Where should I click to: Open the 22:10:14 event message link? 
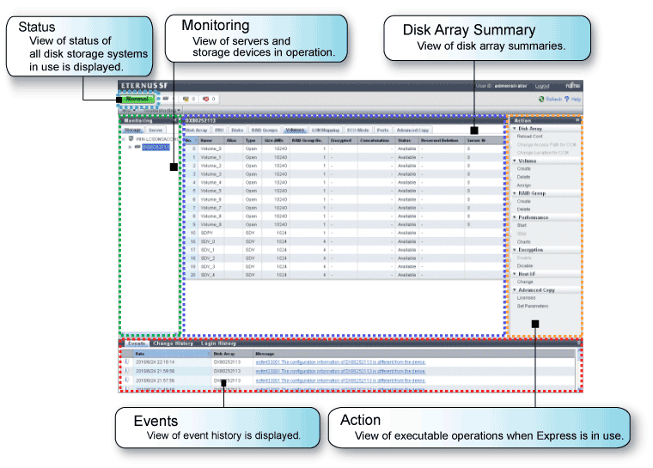340,362
